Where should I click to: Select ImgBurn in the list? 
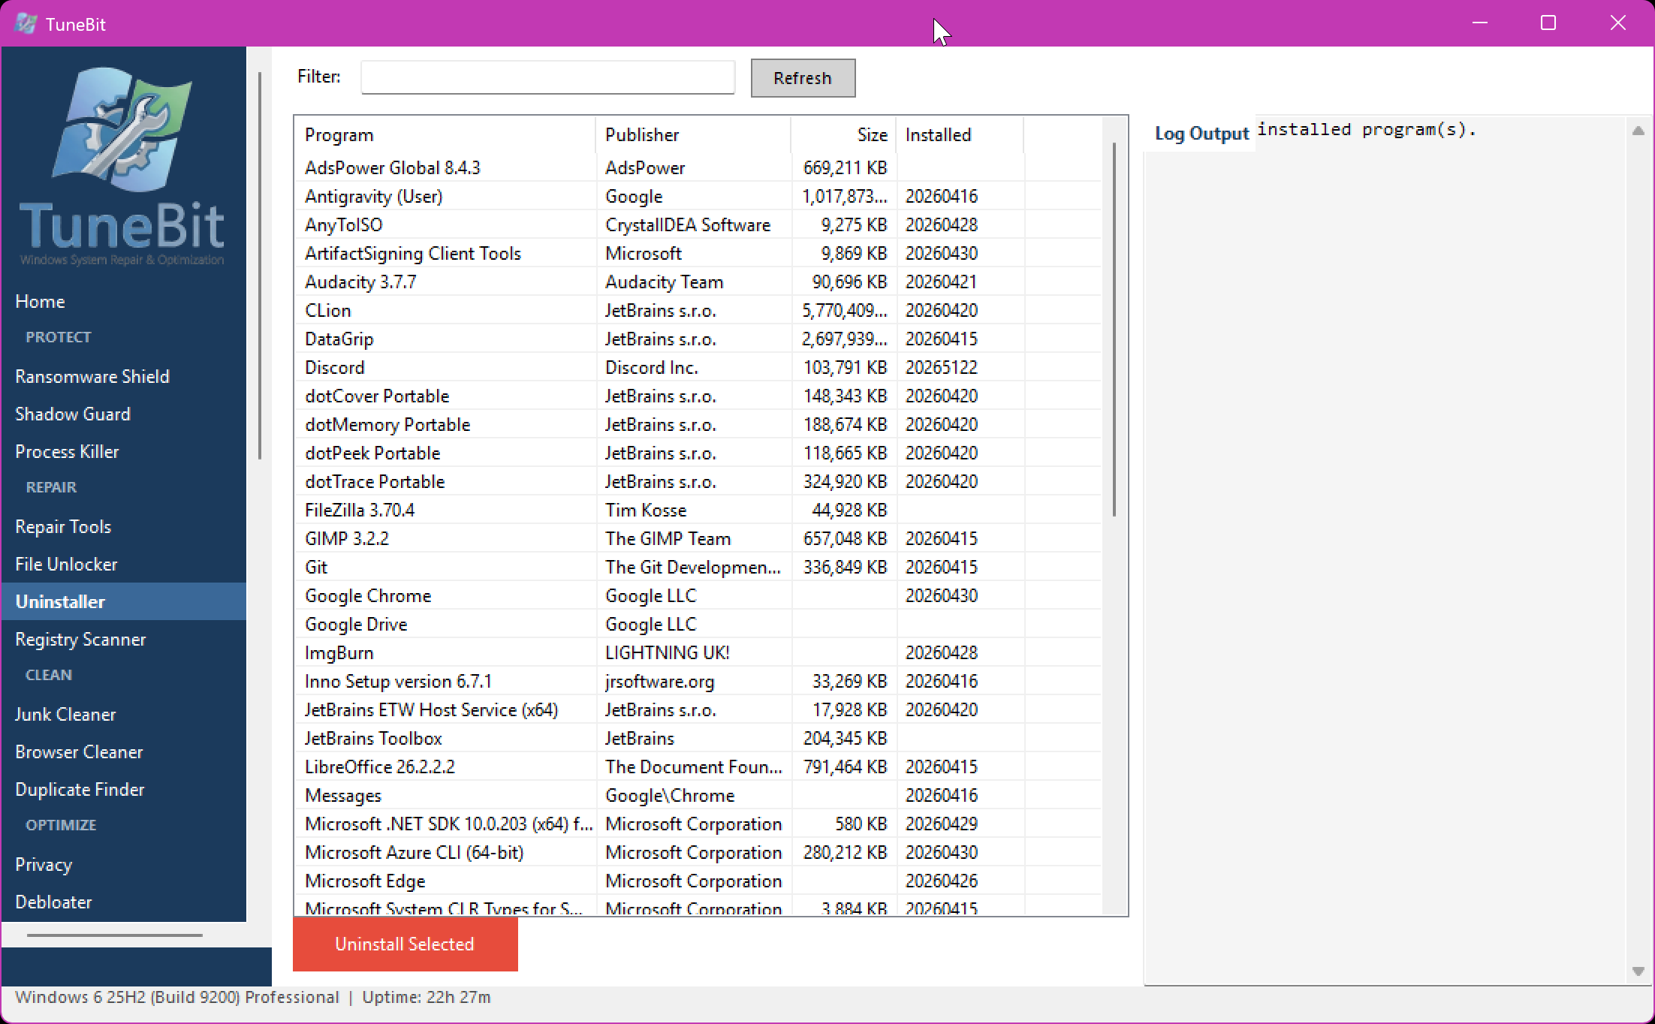[698, 652]
